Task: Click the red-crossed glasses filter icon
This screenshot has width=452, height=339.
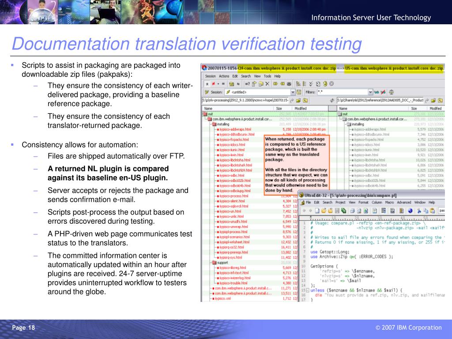Action: coord(383,92)
